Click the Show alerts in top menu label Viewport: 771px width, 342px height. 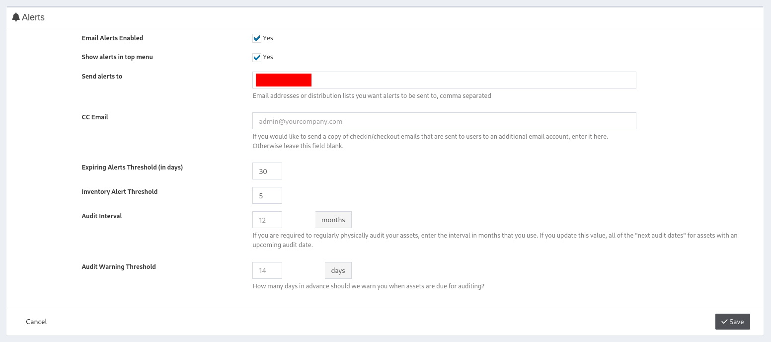click(117, 57)
